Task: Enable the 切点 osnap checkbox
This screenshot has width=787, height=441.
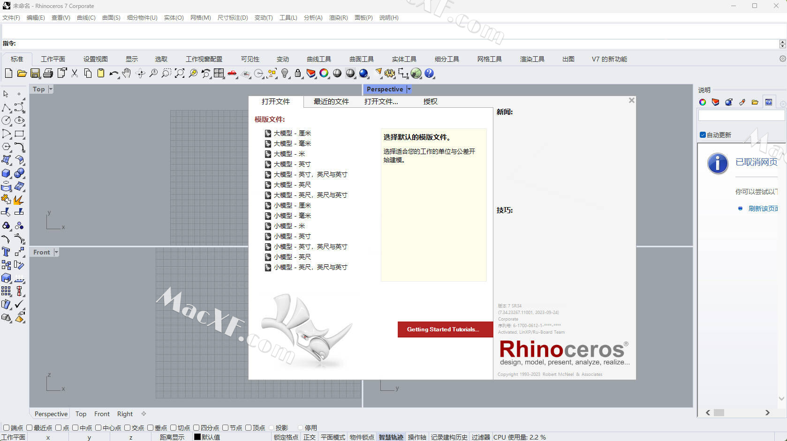Action: pos(174,427)
